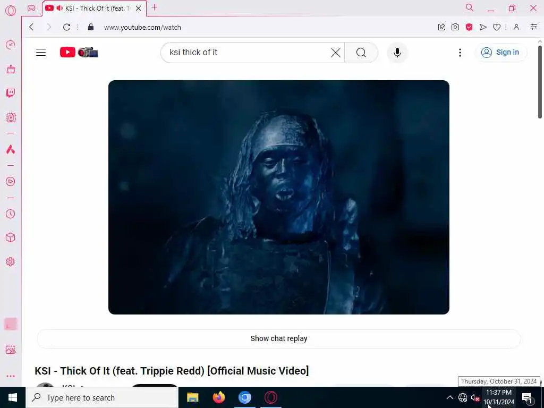The height and width of the screenshot is (408, 544).
Task: Open Easy Setup sliders menu
Action: 534,27
